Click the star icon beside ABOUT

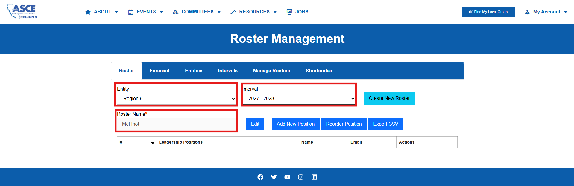(x=88, y=12)
